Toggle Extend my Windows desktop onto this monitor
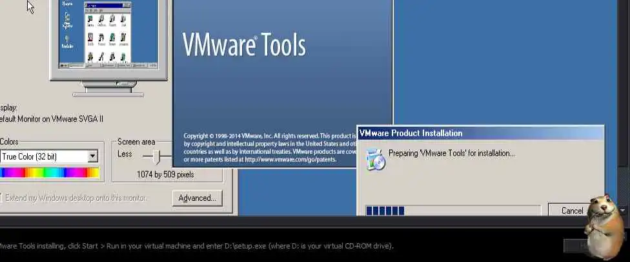 [x=74, y=198]
